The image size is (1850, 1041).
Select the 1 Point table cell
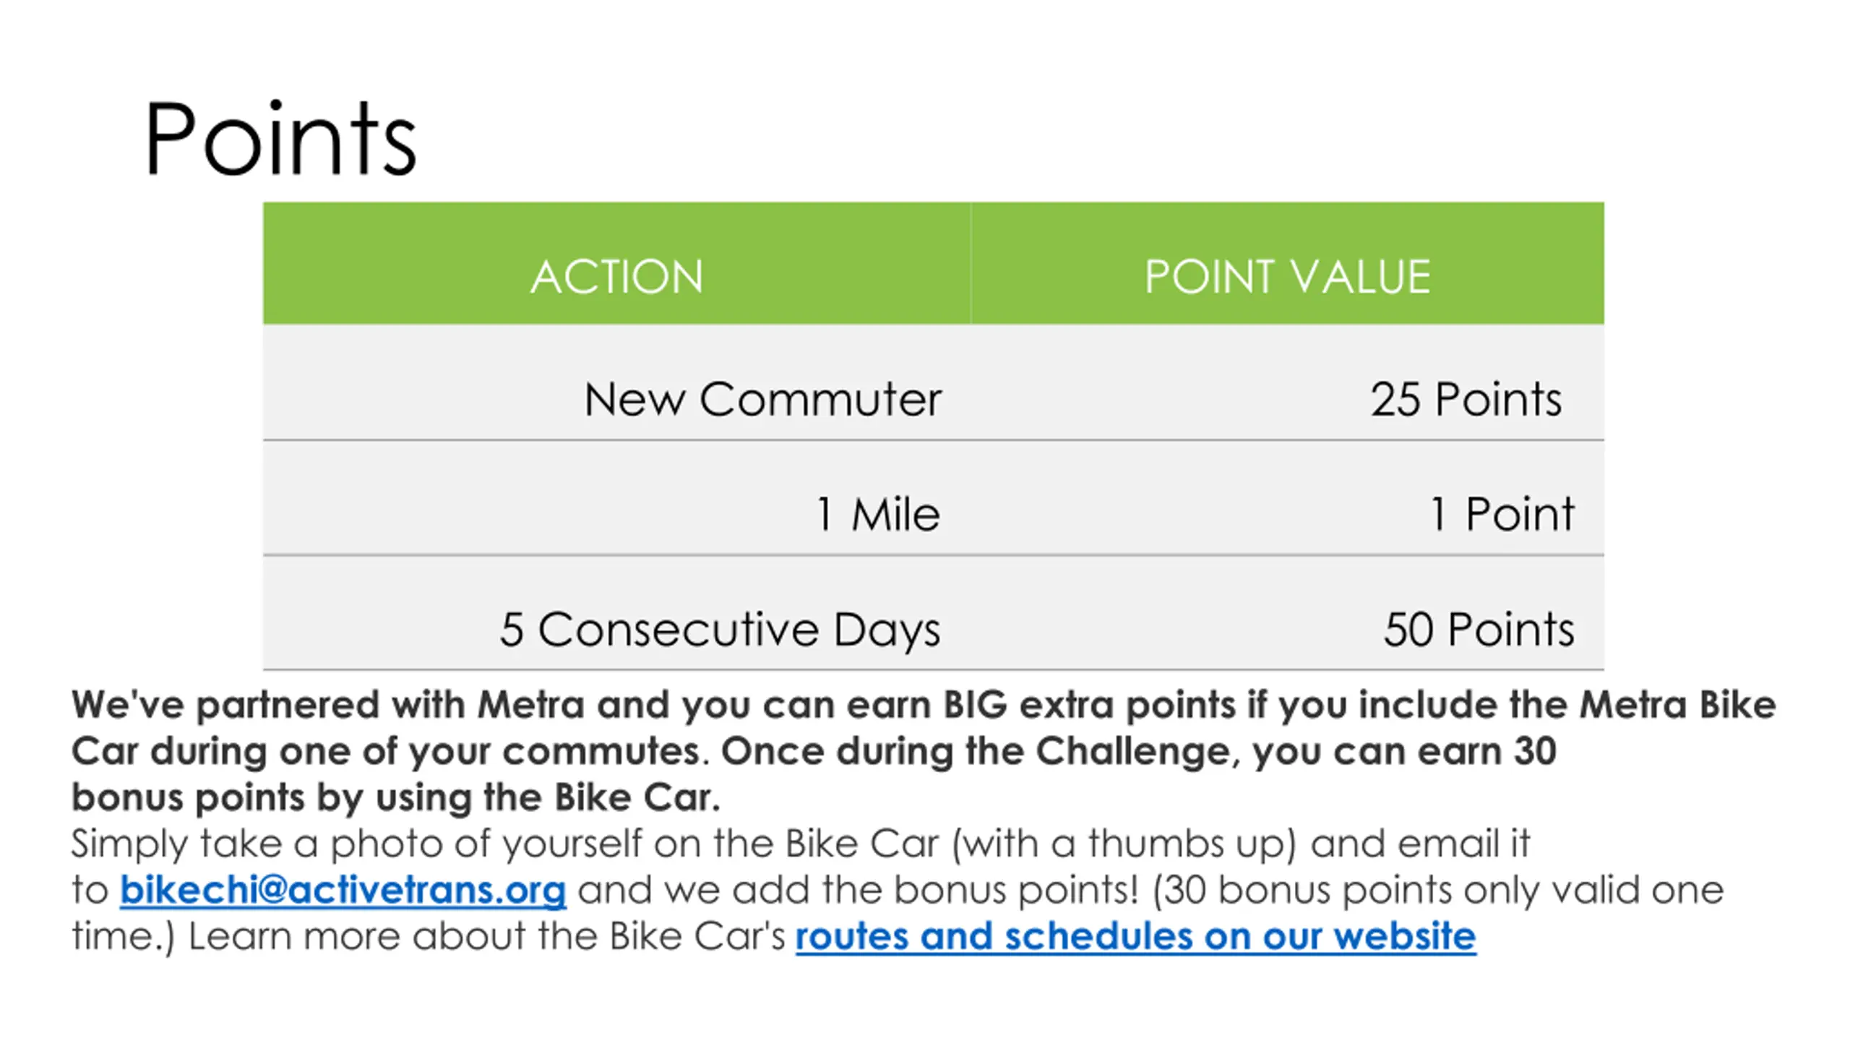[1287, 497]
